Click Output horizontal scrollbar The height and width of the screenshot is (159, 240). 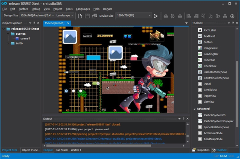coord(99,145)
